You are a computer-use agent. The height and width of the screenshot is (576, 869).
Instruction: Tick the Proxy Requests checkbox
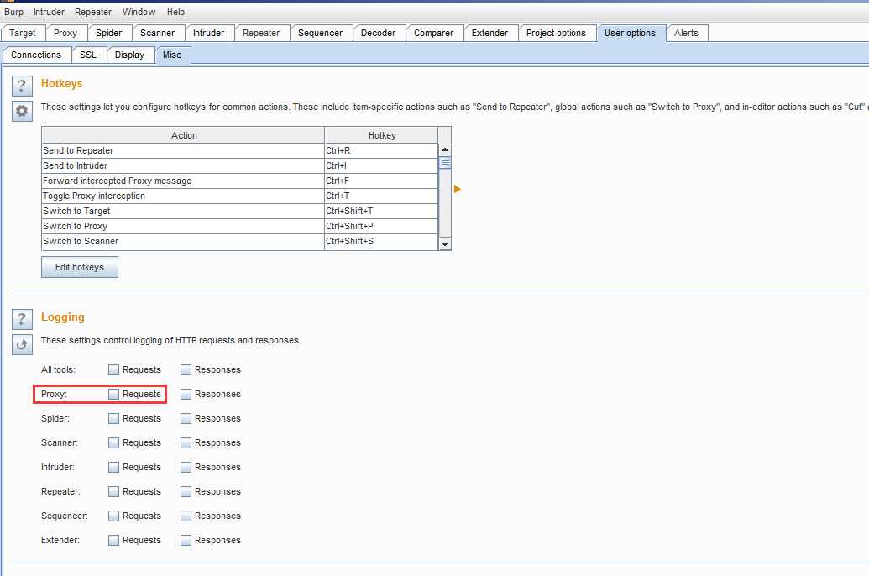[x=113, y=394]
